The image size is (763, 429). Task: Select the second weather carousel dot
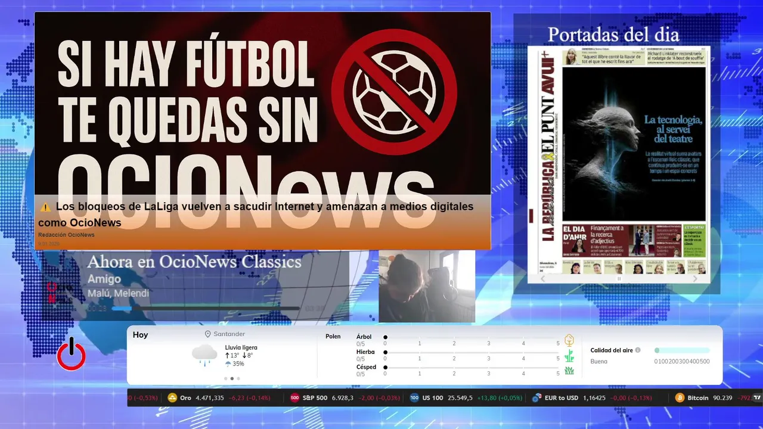[232, 378]
